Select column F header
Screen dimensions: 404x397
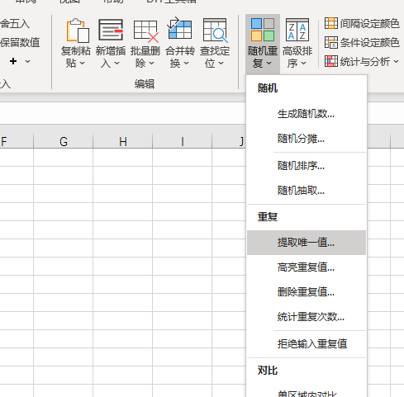click(x=17, y=141)
